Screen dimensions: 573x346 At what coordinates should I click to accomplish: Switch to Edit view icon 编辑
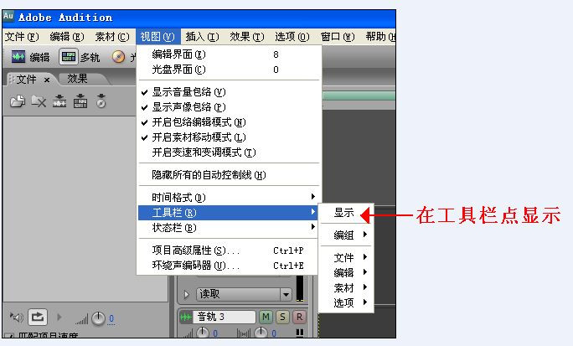click(30, 57)
